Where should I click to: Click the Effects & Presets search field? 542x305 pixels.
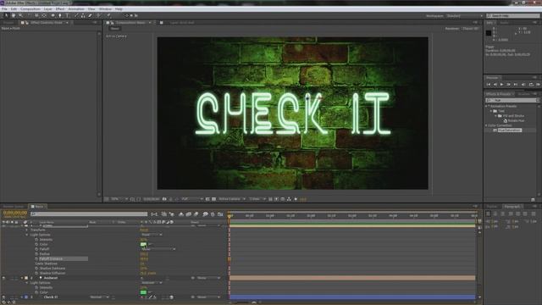[x=512, y=100]
